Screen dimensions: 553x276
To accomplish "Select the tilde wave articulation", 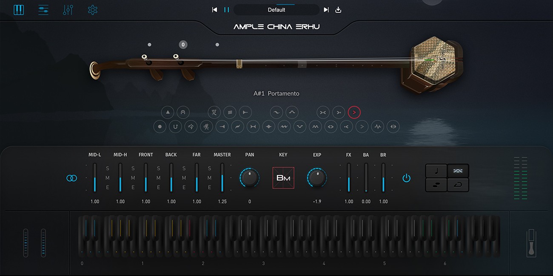I will tap(276, 112).
